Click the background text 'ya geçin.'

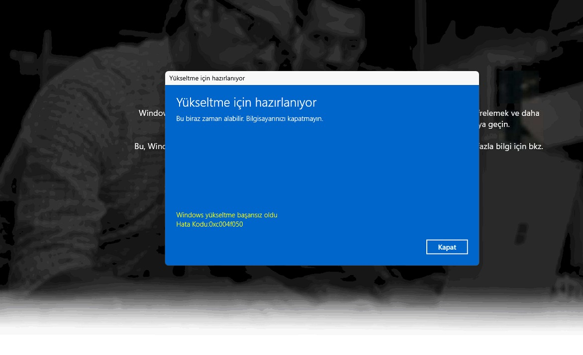[x=494, y=124]
